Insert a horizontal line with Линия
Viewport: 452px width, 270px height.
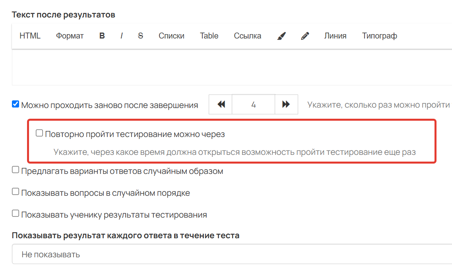[335, 36]
